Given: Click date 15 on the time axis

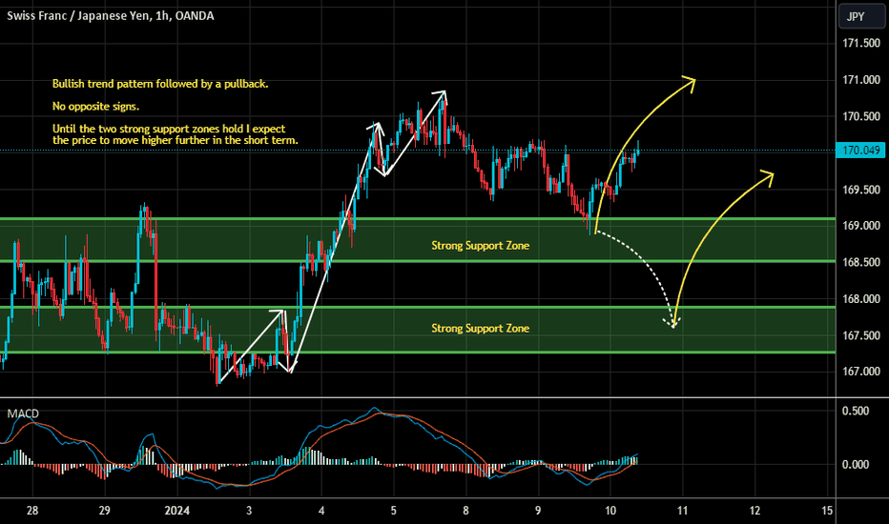Looking at the screenshot, I should click(827, 511).
